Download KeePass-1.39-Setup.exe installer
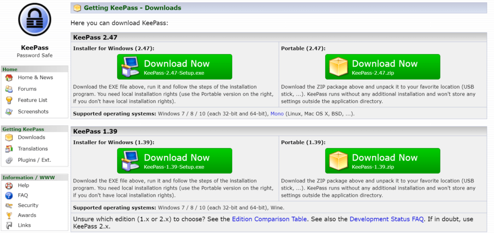The width and height of the screenshot is (494, 233). tap(175, 161)
